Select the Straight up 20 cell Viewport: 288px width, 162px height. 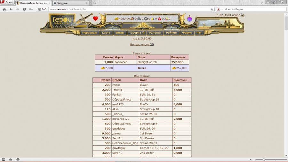(154, 62)
